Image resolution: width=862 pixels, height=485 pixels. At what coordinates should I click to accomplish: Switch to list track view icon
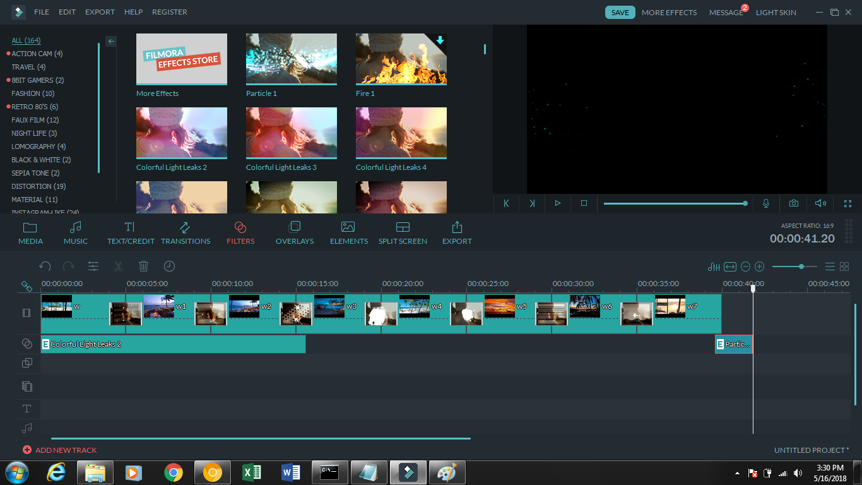click(x=830, y=267)
